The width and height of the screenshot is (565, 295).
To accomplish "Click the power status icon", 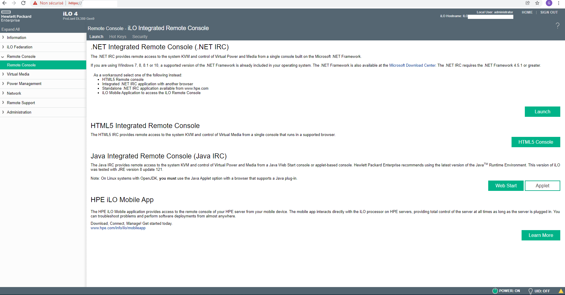I will click(495, 291).
